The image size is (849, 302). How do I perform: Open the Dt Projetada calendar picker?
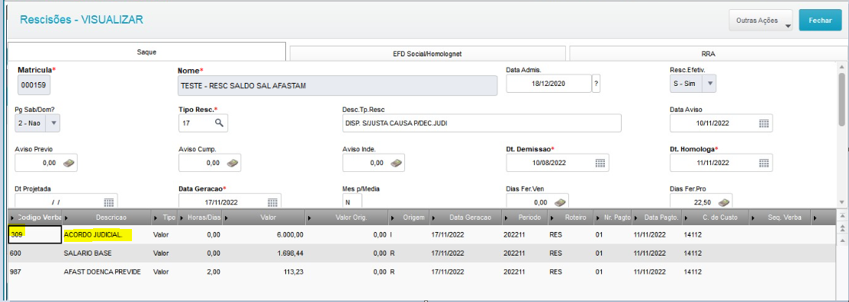coord(109,202)
